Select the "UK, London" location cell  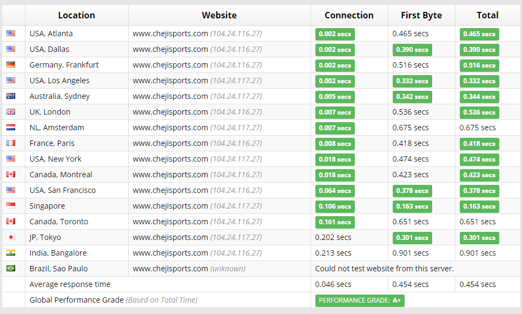tap(77, 112)
